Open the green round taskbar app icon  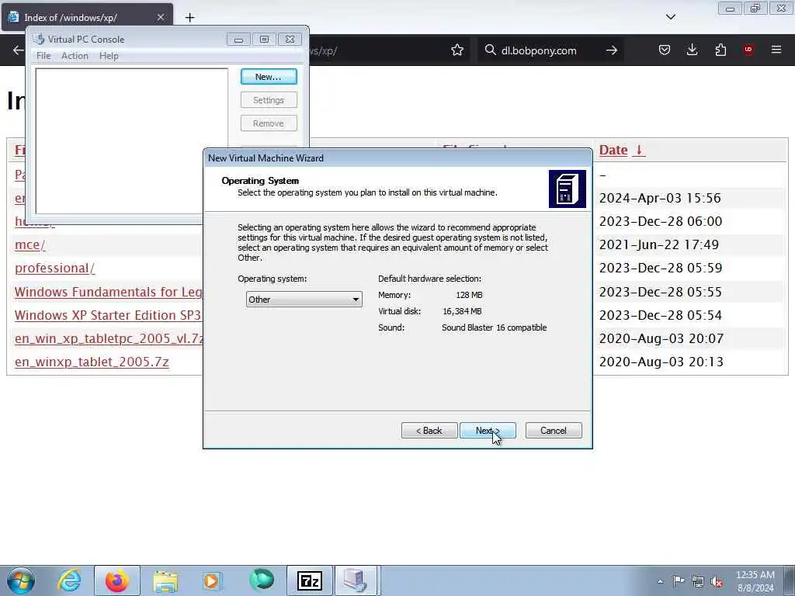pyautogui.click(x=262, y=580)
